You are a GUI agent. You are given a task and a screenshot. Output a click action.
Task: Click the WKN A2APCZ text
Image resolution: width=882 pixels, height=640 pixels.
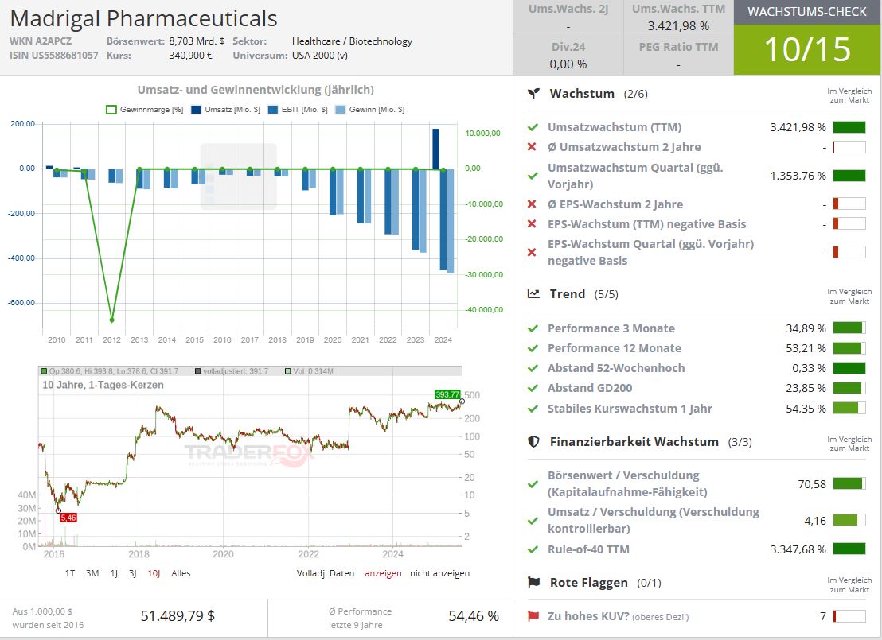(41, 41)
